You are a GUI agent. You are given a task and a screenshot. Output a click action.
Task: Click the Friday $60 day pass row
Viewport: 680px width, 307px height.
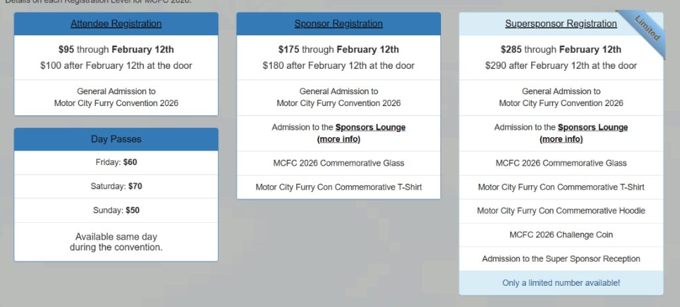(116, 162)
